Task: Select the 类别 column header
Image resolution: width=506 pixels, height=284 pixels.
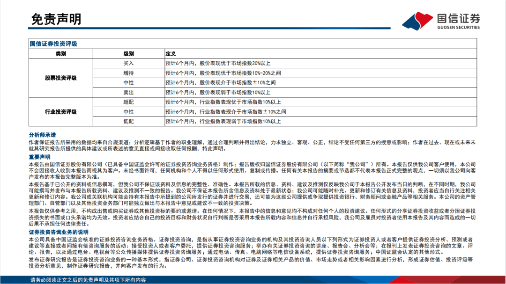Action: [x=60, y=54]
